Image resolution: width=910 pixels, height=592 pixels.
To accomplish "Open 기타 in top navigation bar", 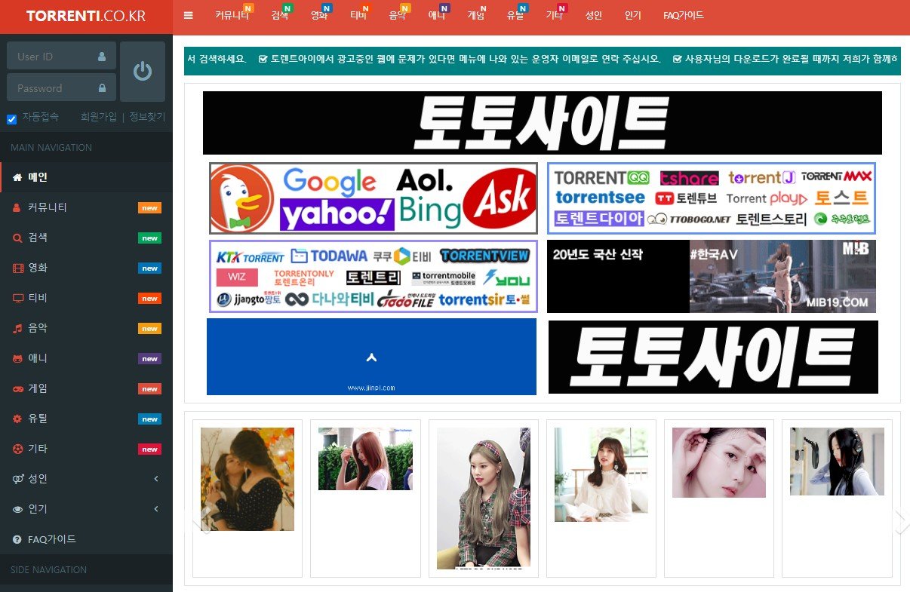I will [555, 15].
